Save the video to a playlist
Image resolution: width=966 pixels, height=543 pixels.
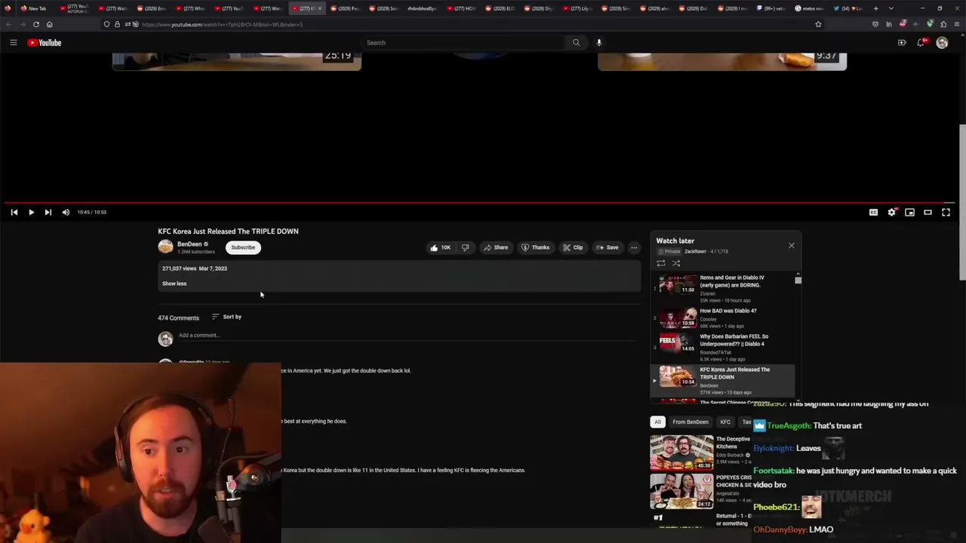coord(607,247)
